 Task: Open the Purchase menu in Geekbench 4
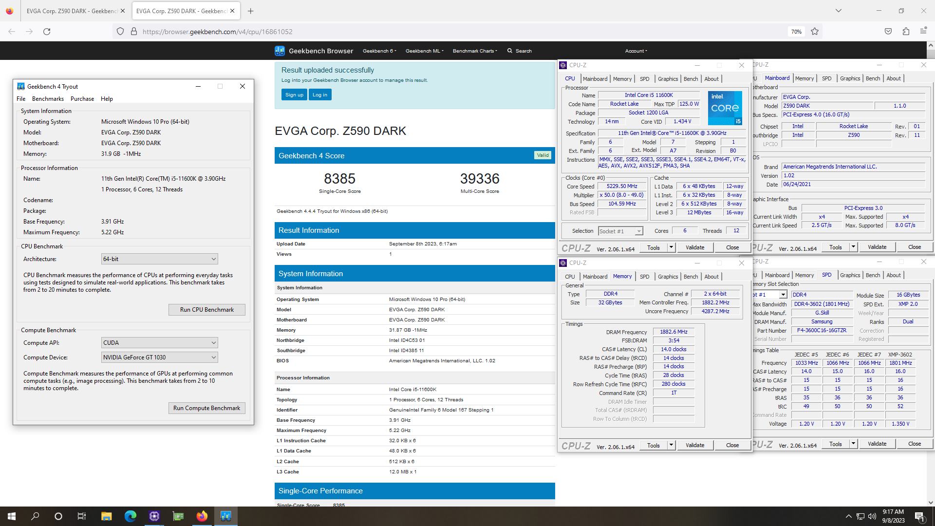click(x=82, y=99)
